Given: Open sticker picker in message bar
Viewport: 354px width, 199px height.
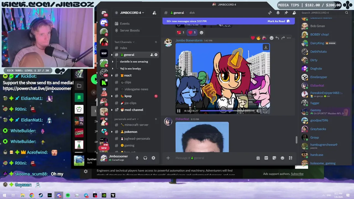Looking at the screenshot, I should tap(274, 158).
